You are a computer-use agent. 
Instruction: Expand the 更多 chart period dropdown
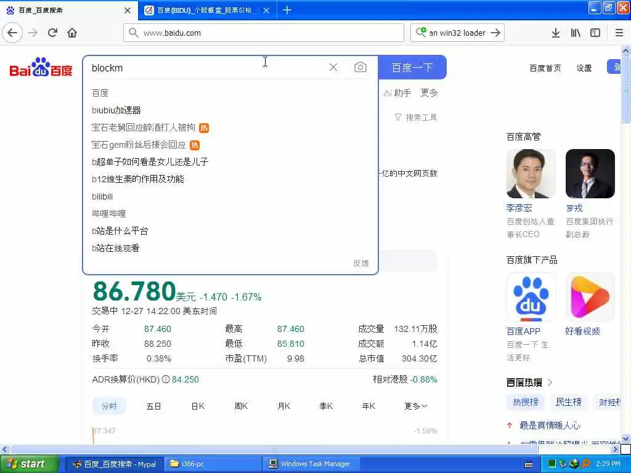coord(416,406)
